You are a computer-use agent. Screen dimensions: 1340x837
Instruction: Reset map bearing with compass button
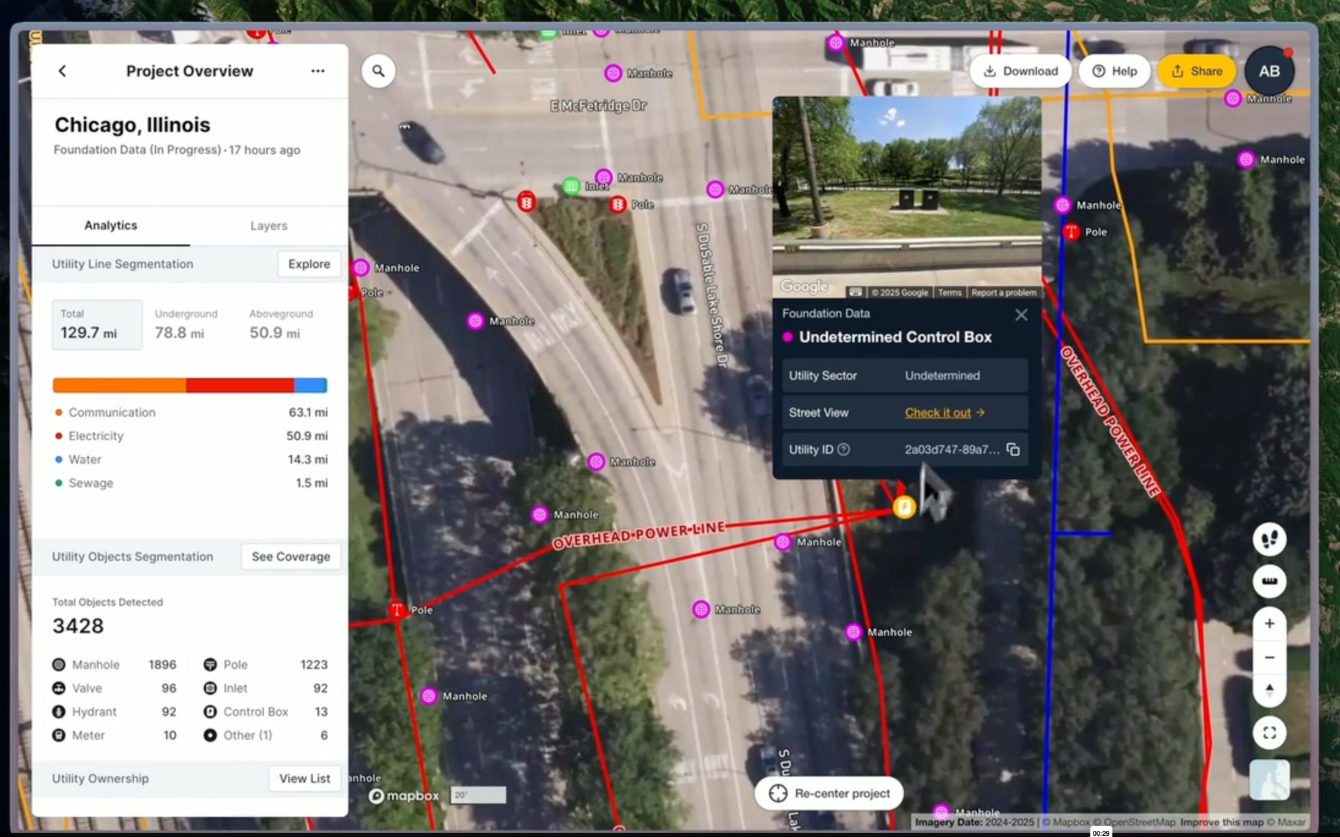point(1270,690)
